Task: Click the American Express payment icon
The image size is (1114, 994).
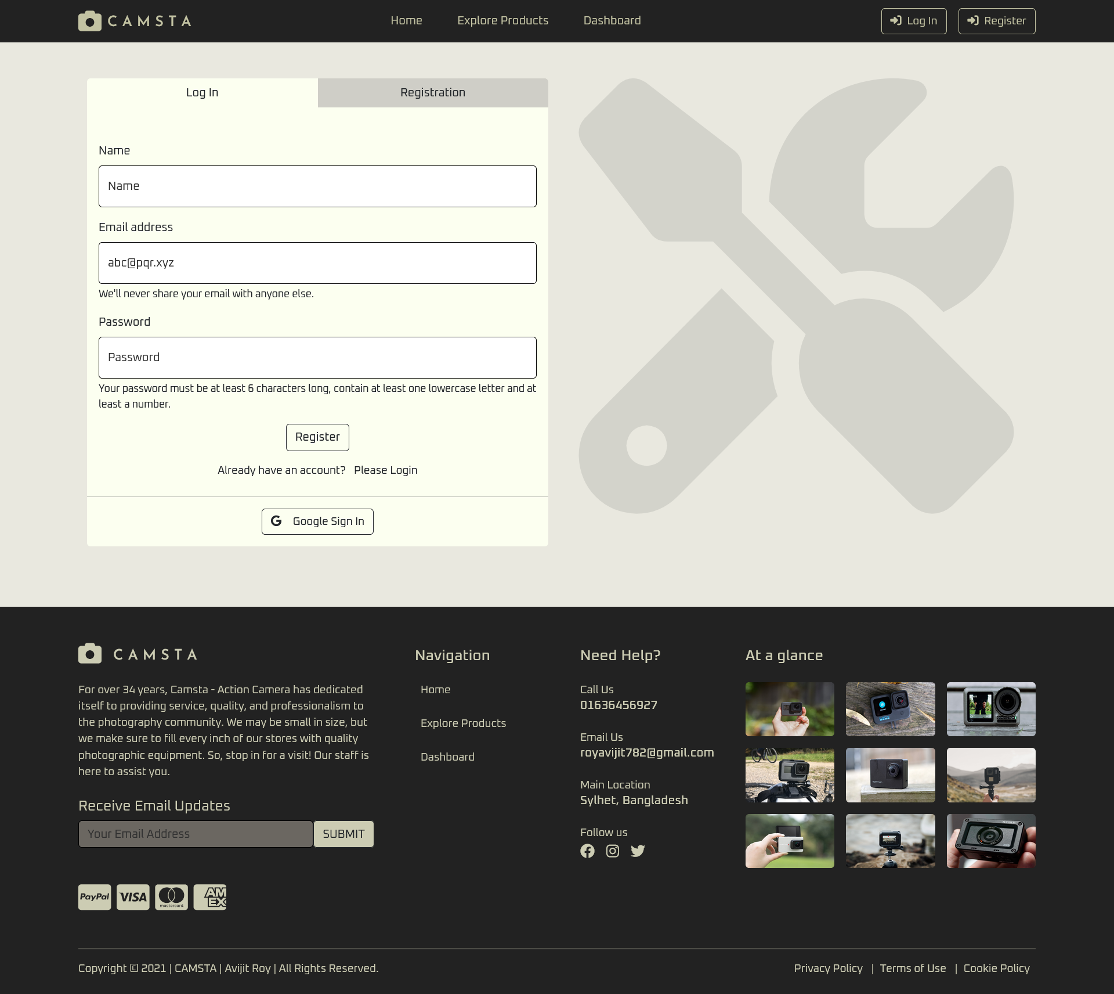Action: point(210,897)
